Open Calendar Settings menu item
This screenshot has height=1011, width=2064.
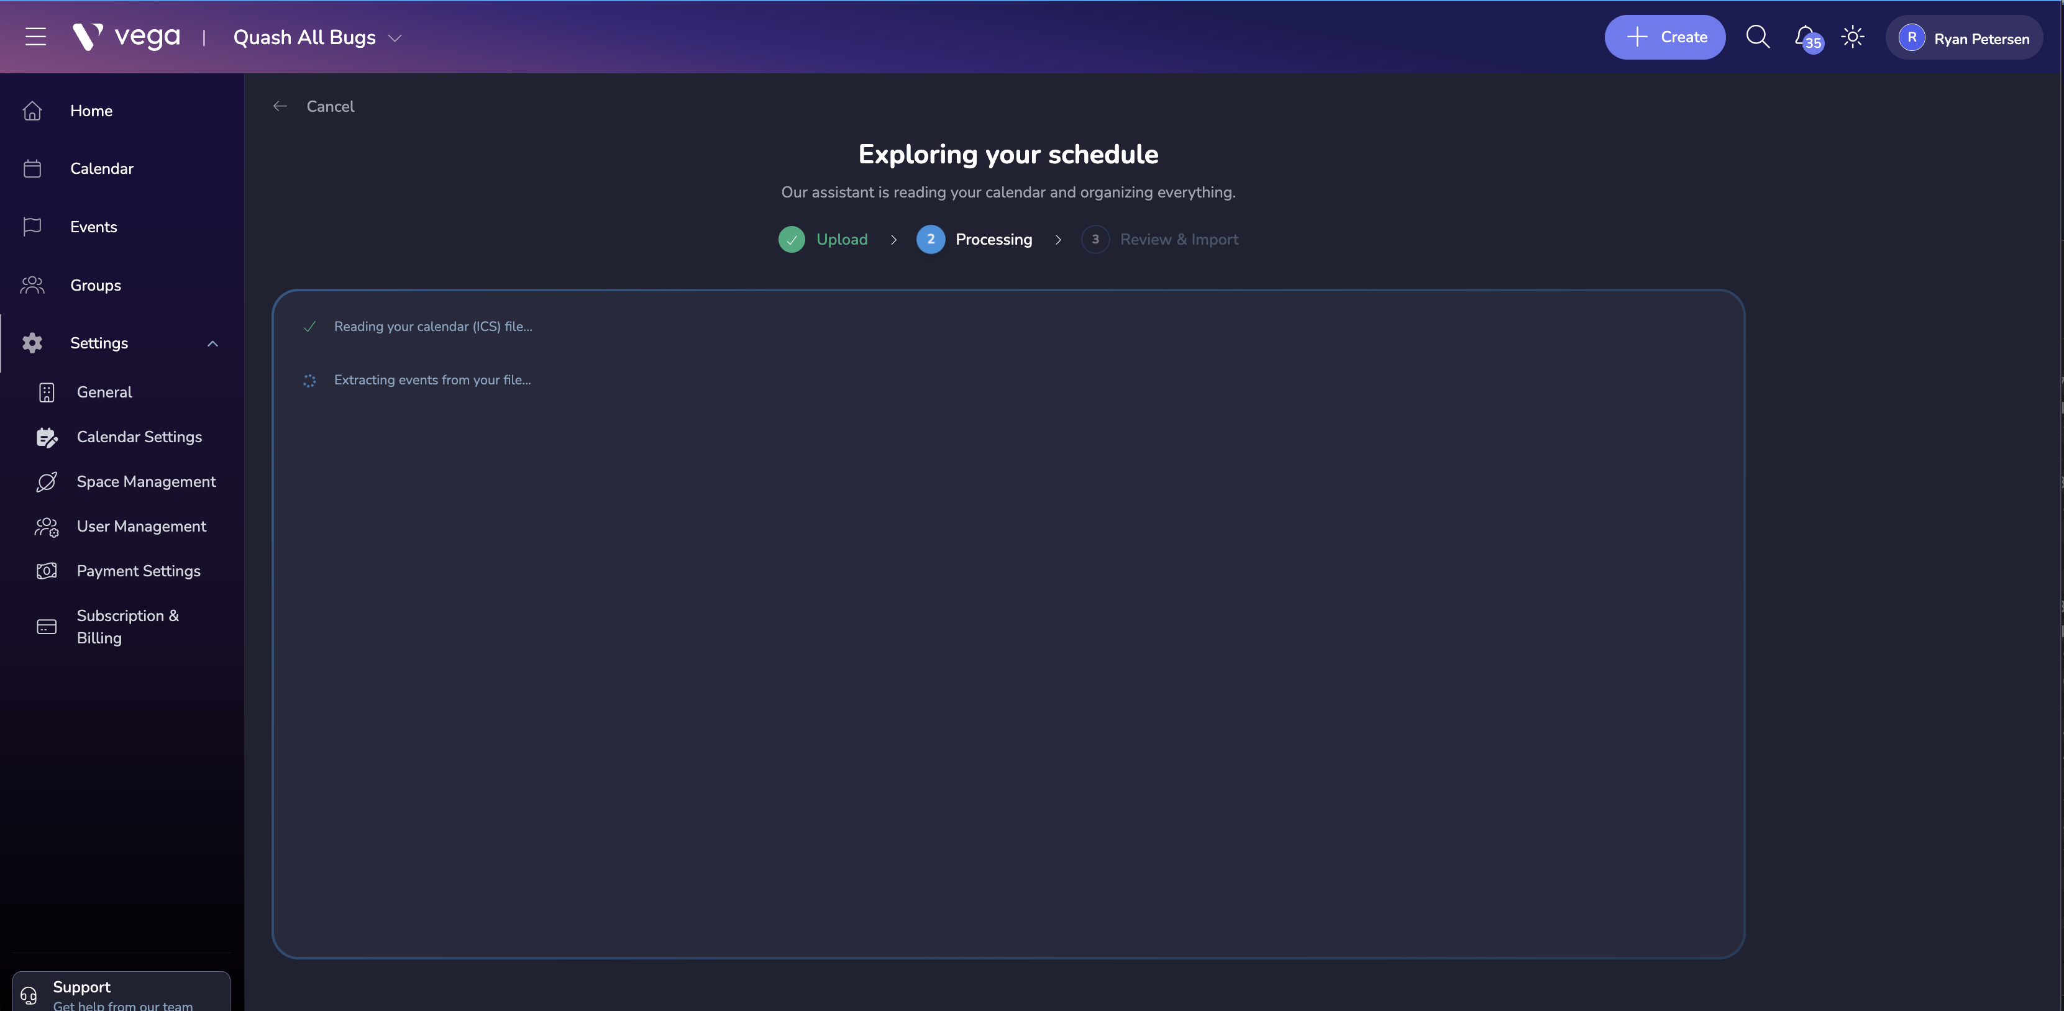(139, 437)
